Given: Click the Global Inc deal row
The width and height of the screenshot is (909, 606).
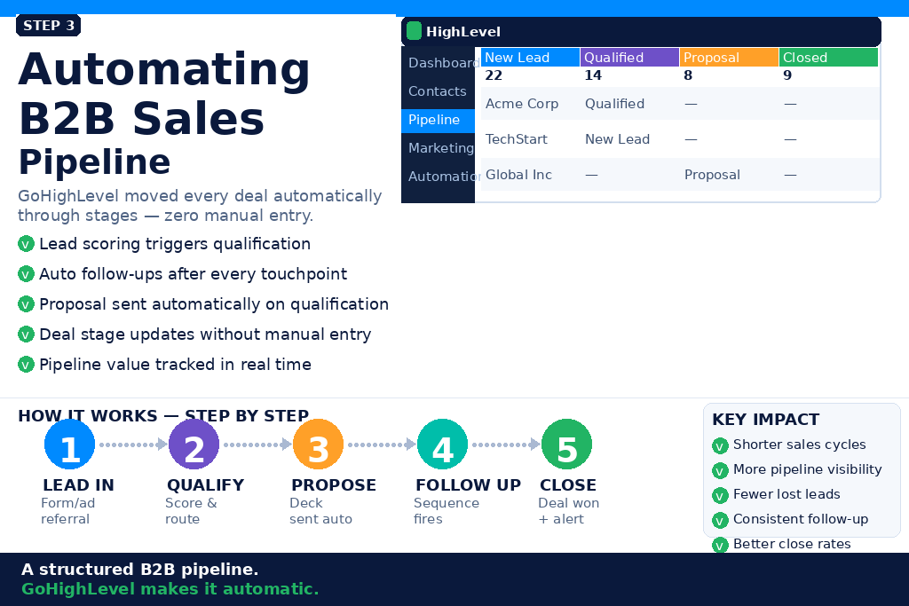Looking at the screenshot, I should [680, 175].
